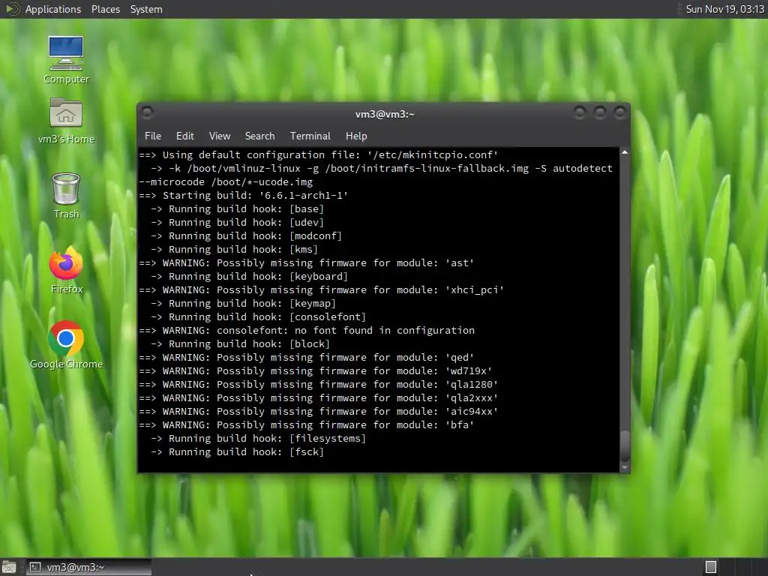The height and width of the screenshot is (576, 768).
Task: Click the terminal scrollbar up arrow
Action: [x=625, y=153]
